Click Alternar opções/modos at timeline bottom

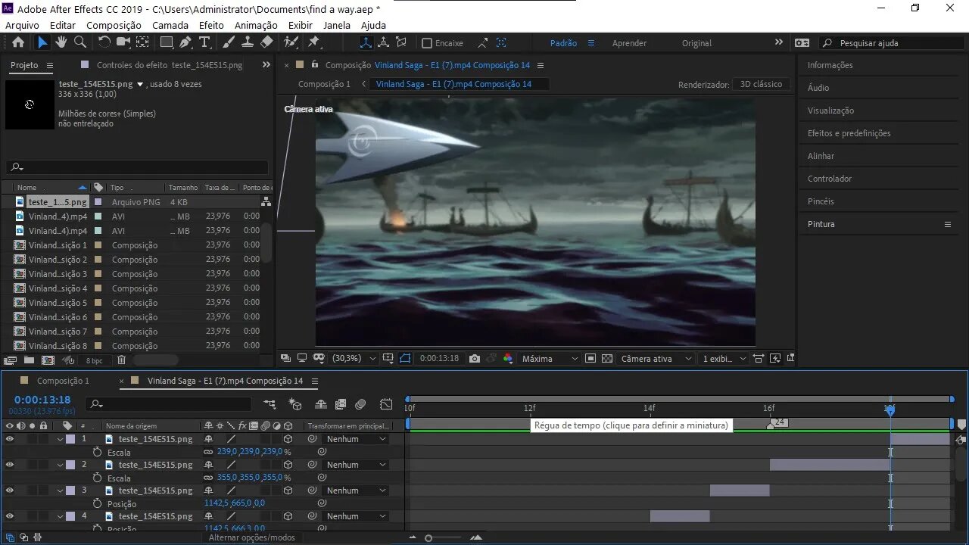click(x=251, y=537)
